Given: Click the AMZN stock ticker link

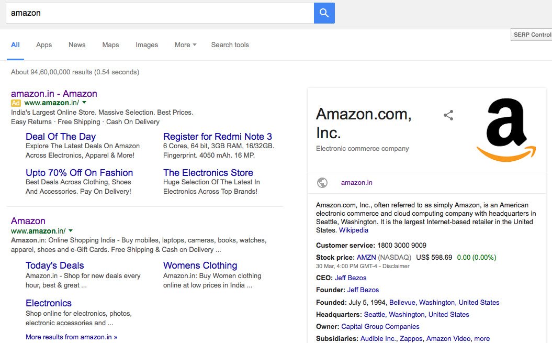Looking at the screenshot, I should (x=366, y=257).
